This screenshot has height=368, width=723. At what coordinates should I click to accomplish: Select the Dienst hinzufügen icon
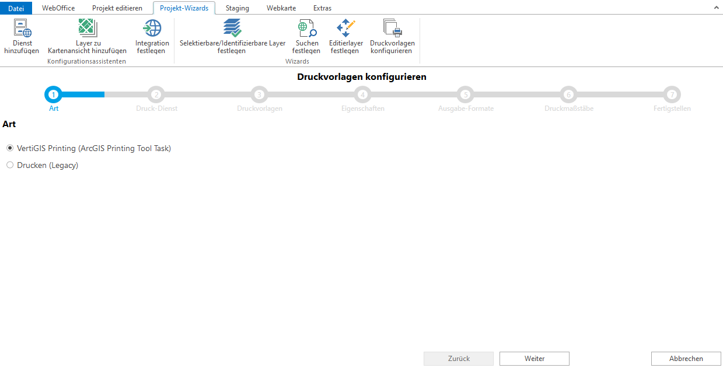[22, 35]
